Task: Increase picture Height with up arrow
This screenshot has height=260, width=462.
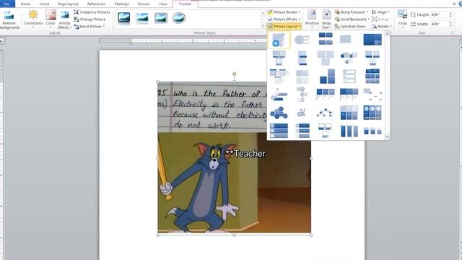Action: 450,13
